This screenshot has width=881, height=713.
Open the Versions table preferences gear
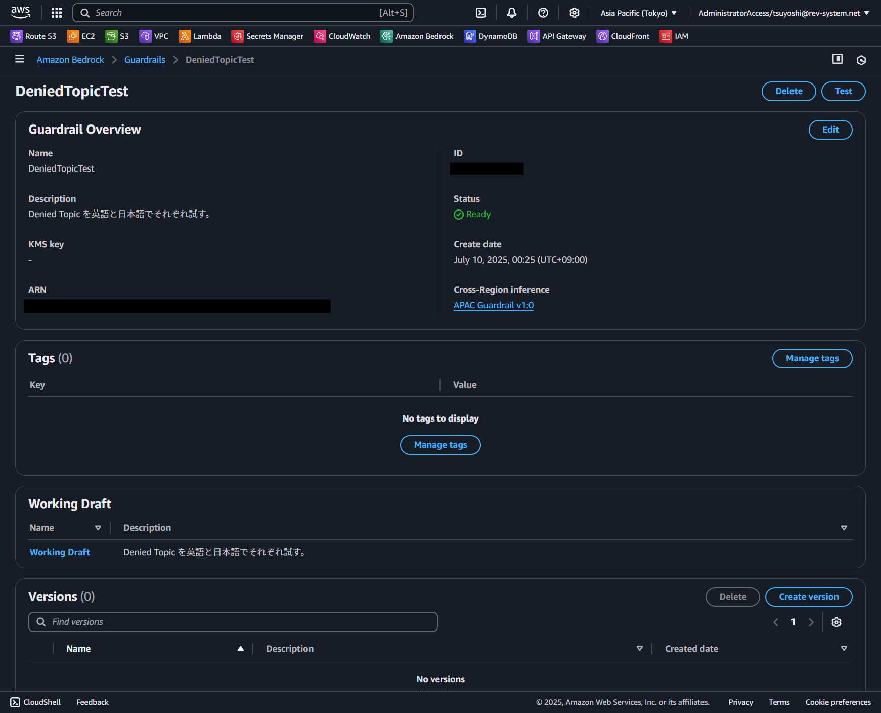pyautogui.click(x=836, y=622)
